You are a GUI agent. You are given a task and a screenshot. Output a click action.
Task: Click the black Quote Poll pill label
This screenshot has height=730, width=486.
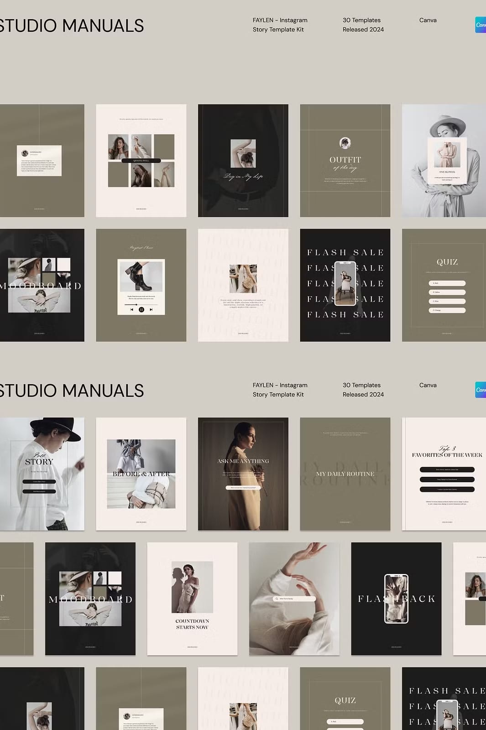coord(141,161)
